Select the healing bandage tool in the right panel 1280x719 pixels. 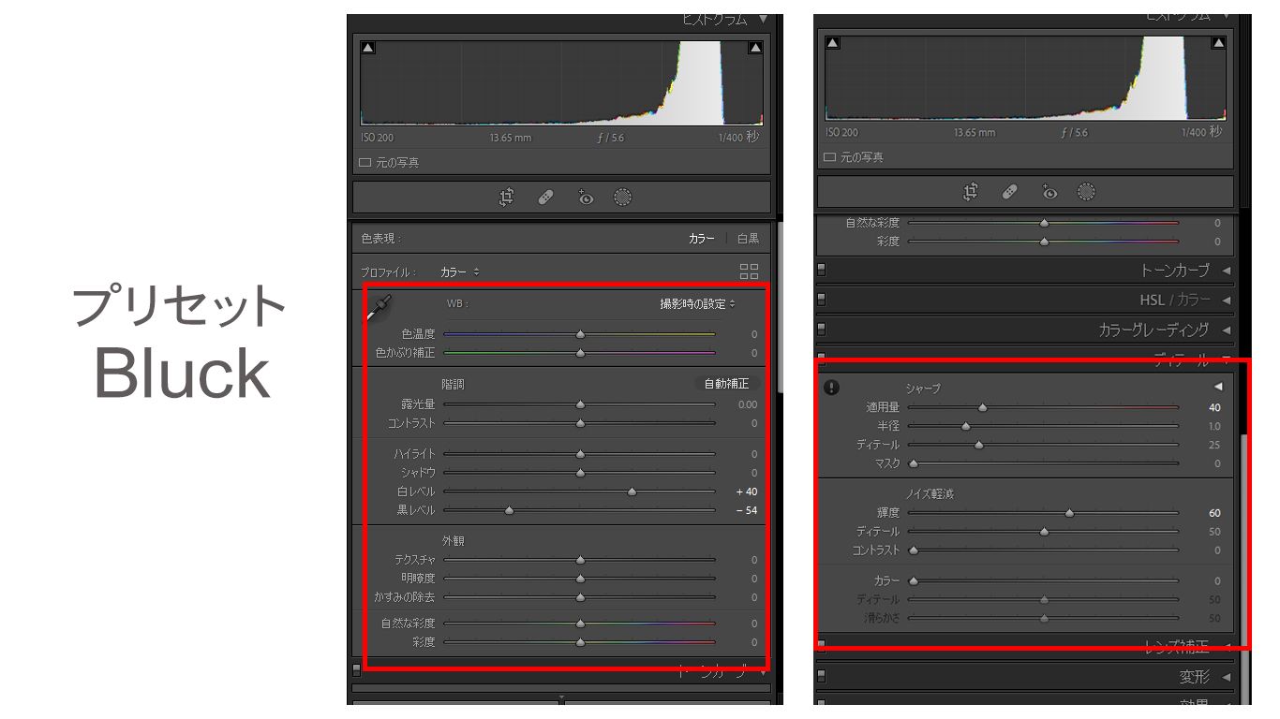(1009, 192)
